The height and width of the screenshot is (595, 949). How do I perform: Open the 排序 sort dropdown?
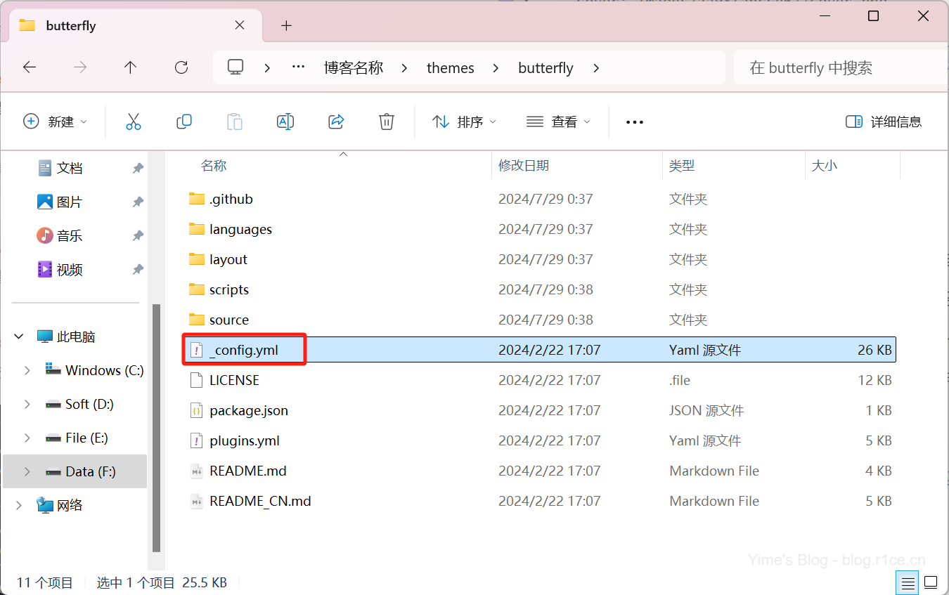pyautogui.click(x=464, y=122)
